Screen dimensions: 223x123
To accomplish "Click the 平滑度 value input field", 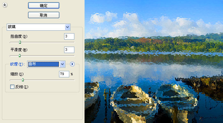I will click(x=69, y=50).
